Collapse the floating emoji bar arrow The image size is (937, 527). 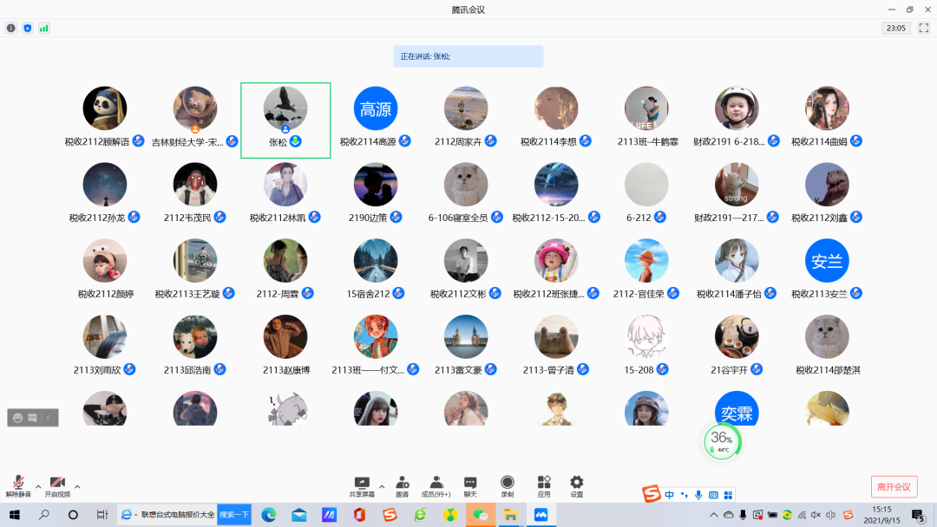point(49,418)
